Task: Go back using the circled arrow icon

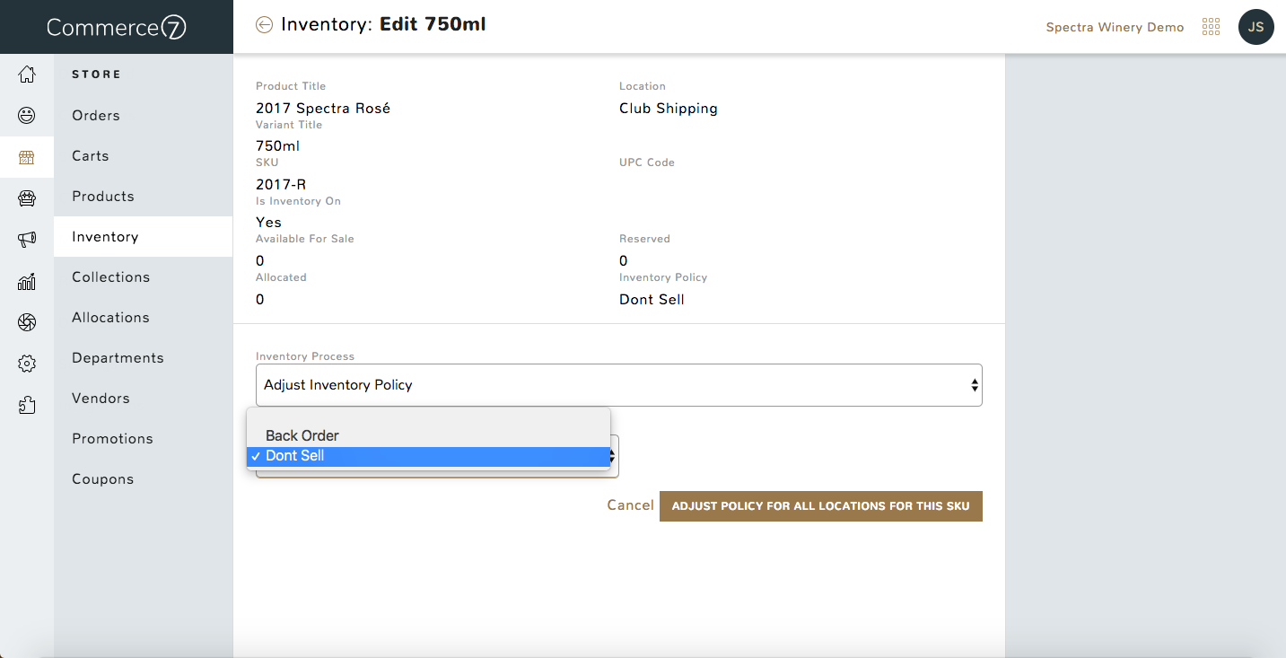Action: click(264, 25)
